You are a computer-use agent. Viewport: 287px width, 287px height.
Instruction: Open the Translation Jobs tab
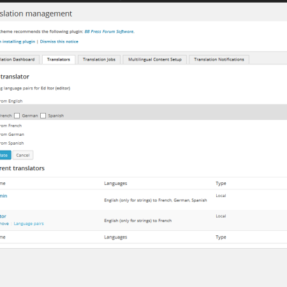pyautogui.click(x=99, y=59)
